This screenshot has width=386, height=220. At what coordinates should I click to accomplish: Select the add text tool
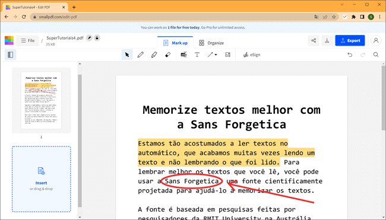(x=197, y=55)
